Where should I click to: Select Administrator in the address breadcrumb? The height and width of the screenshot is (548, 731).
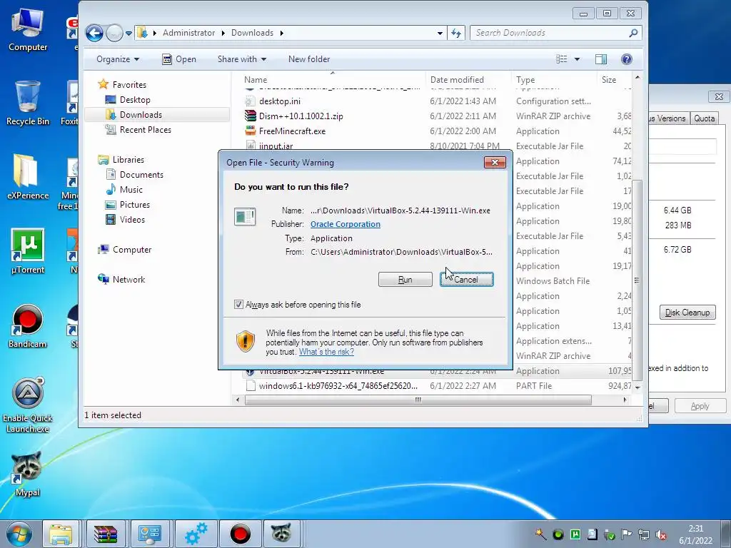click(x=188, y=33)
